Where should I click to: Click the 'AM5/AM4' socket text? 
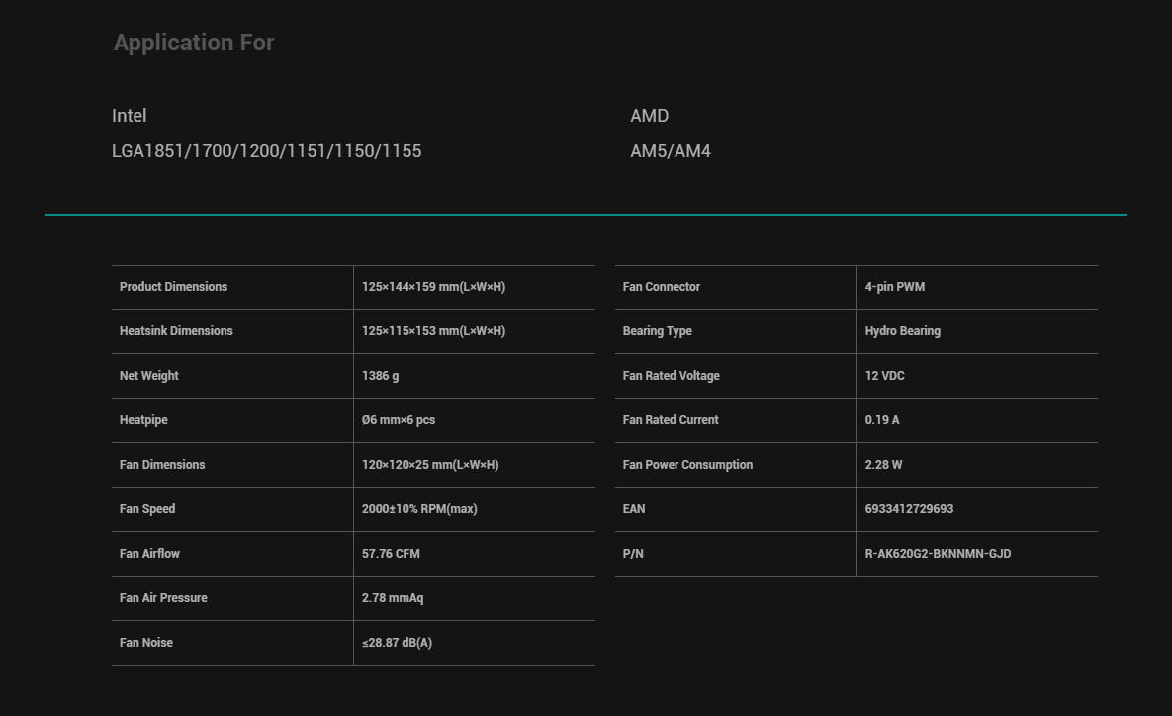coord(671,151)
